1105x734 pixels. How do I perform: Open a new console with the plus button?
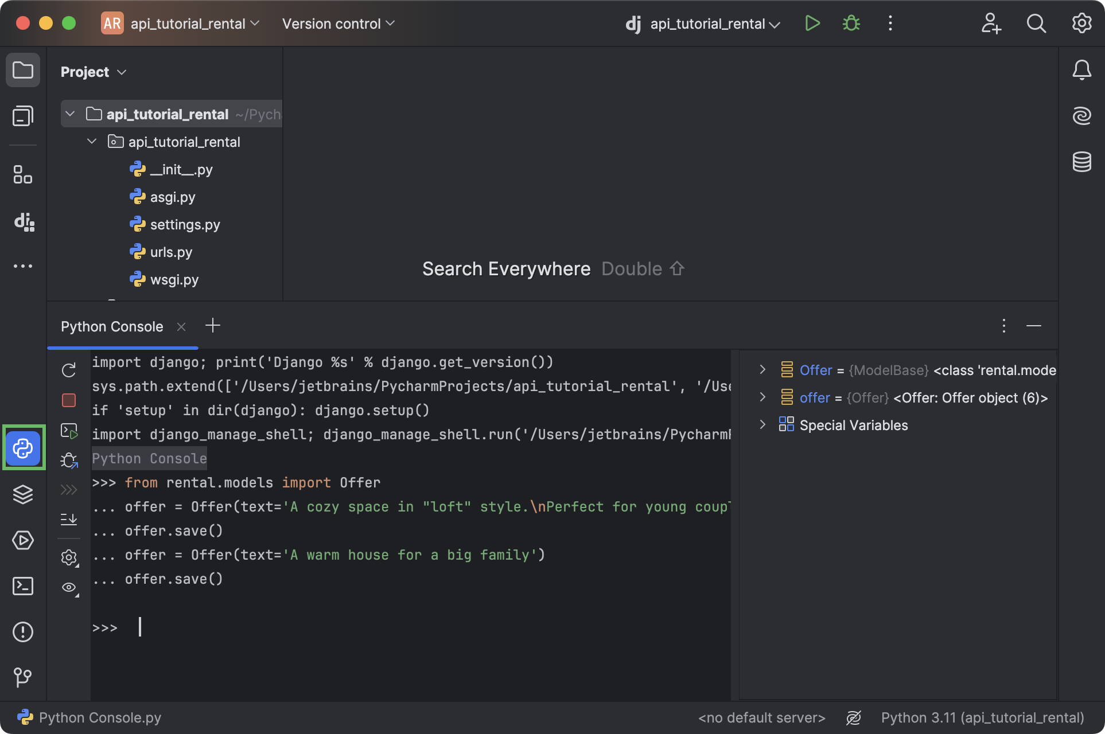(x=213, y=326)
